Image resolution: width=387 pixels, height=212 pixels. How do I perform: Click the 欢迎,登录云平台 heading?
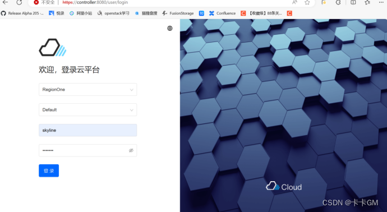pyautogui.click(x=69, y=70)
